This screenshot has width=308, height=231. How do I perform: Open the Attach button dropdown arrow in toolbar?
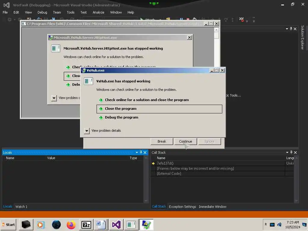point(160,20)
